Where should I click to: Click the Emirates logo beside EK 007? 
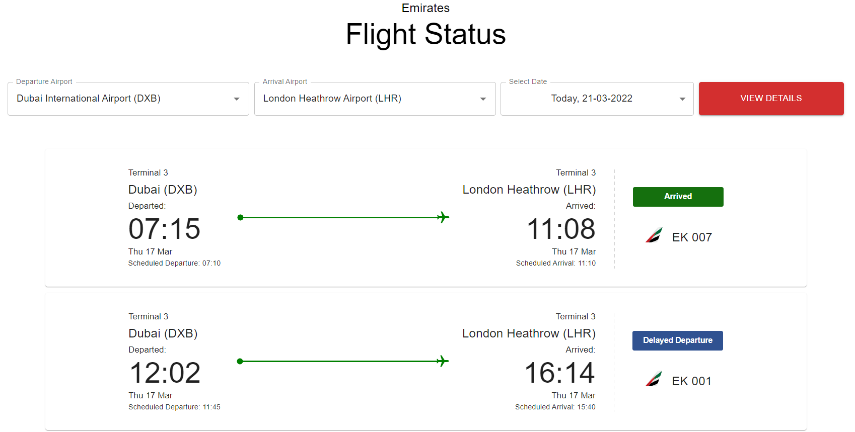click(x=654, y=235)
